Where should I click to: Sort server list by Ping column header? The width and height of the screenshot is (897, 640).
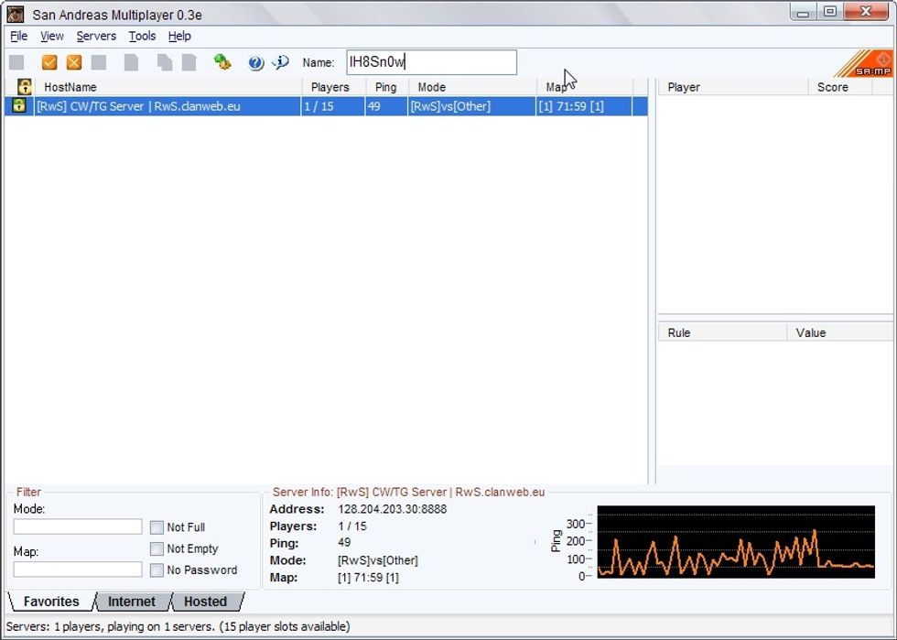tap(385, 87)
